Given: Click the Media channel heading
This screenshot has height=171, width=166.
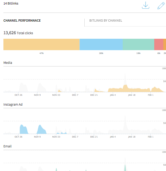Looking at the screenshot, I should coord(8,63).
